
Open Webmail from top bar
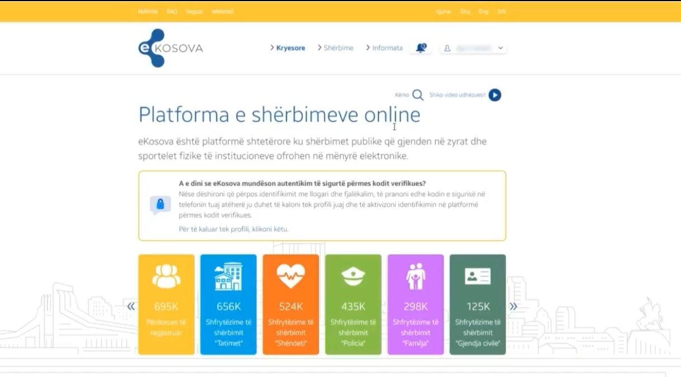[x=222, y=12]
